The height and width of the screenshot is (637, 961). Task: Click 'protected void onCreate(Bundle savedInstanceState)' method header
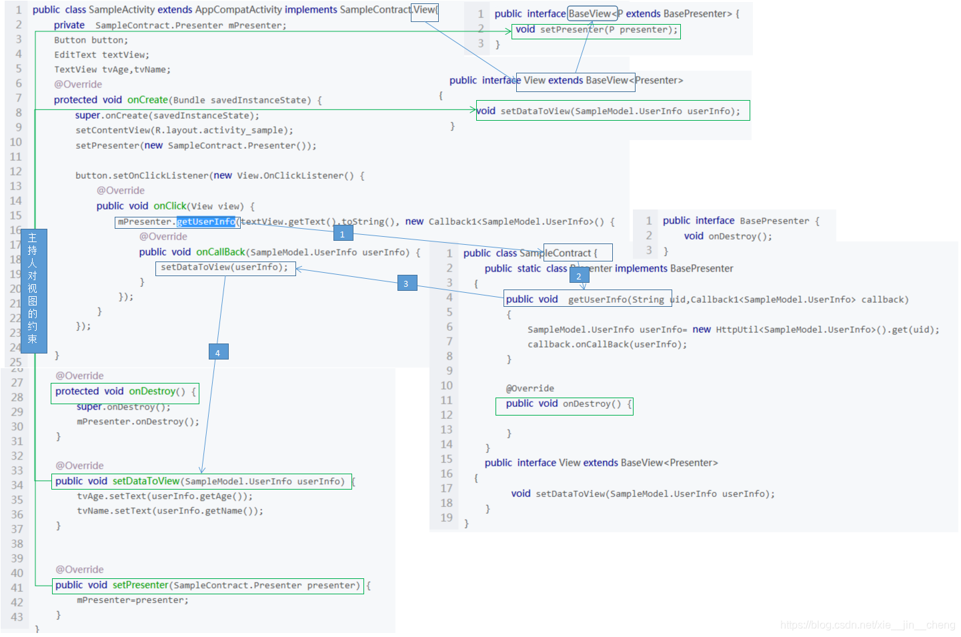tap(188, 100)
